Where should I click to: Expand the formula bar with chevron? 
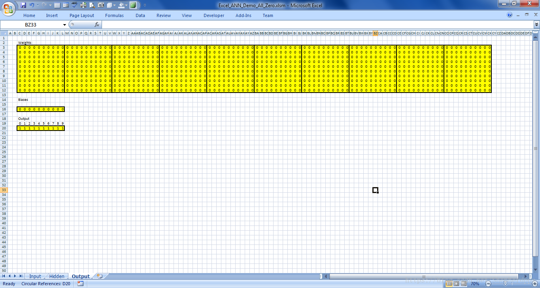[x=536, y=25]
